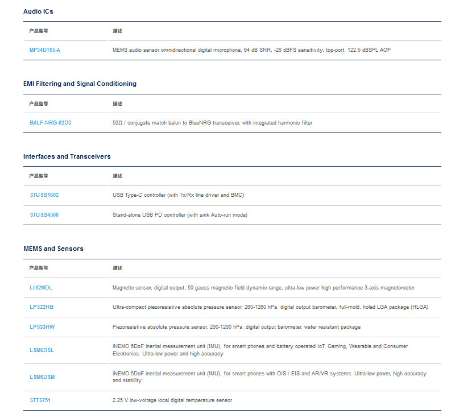Open the LPS22HB pressure sensor link
Image resolution: width=455 pixels, height=418 pixels.
pos(42,307)
